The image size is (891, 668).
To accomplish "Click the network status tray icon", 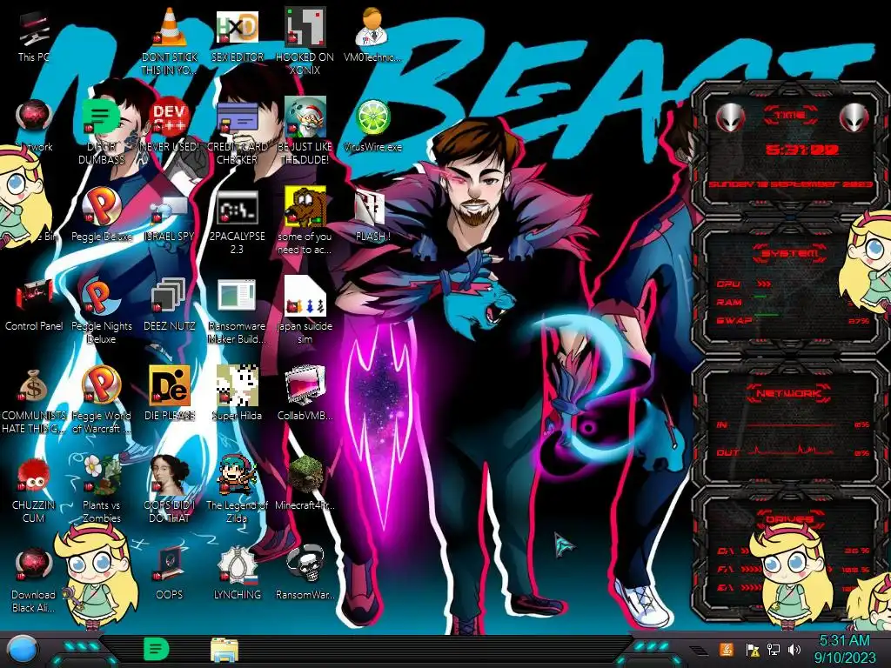I will pos(774,650).
